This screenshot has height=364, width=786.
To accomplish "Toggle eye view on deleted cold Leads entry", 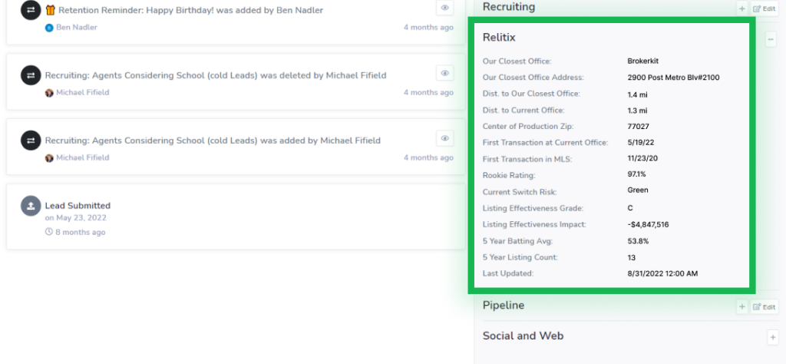I will click(x=444, y=73).
